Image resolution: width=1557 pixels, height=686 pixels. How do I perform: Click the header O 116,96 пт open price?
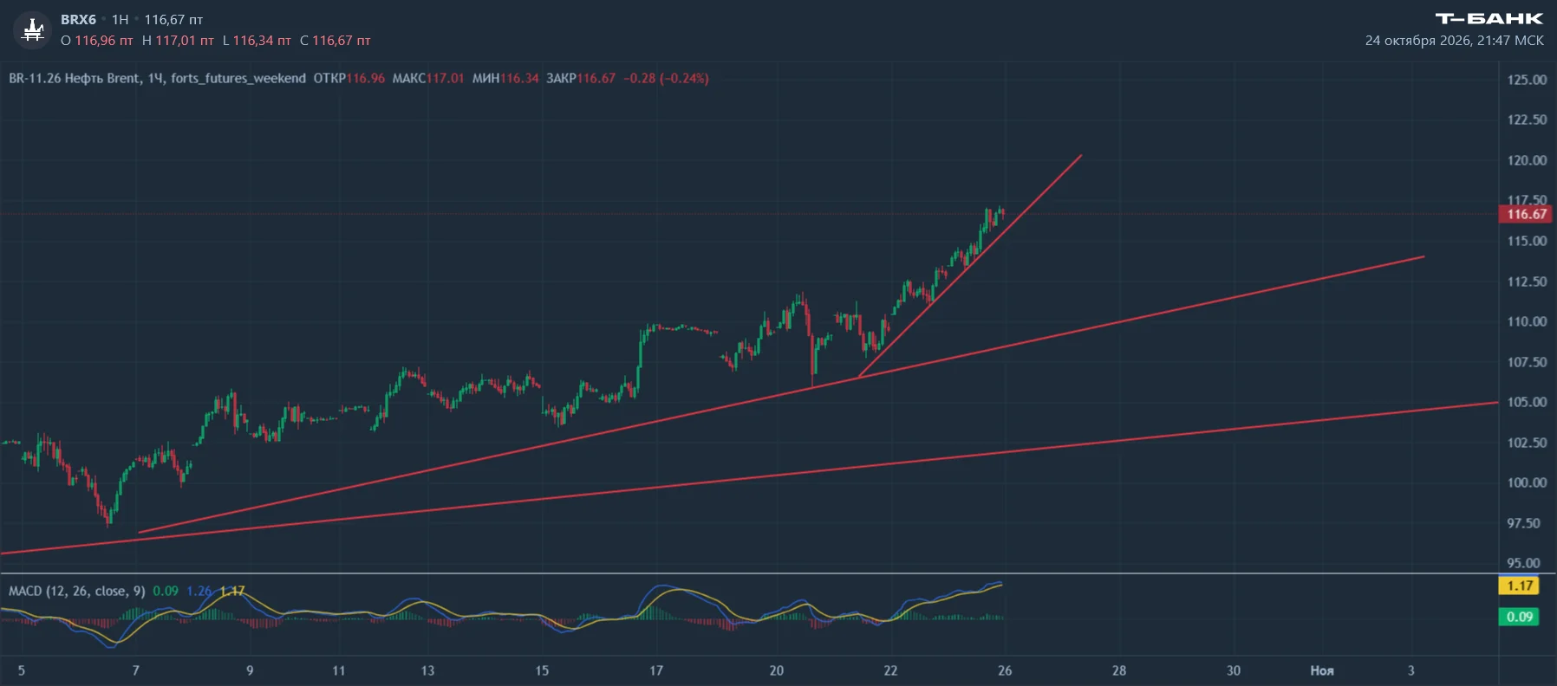point(97,41)
